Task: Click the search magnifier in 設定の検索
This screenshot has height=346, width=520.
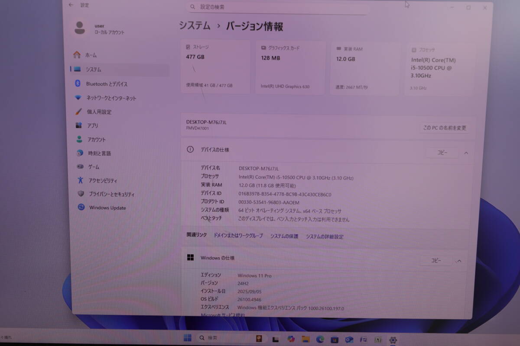Action: tap(193, 7)
